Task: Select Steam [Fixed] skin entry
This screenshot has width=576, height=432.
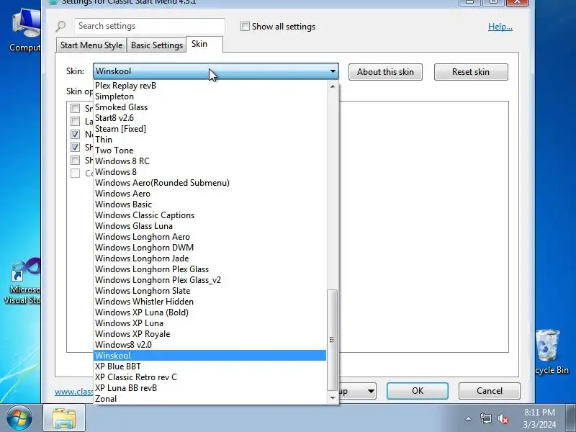Action: (x=210, y=129)
